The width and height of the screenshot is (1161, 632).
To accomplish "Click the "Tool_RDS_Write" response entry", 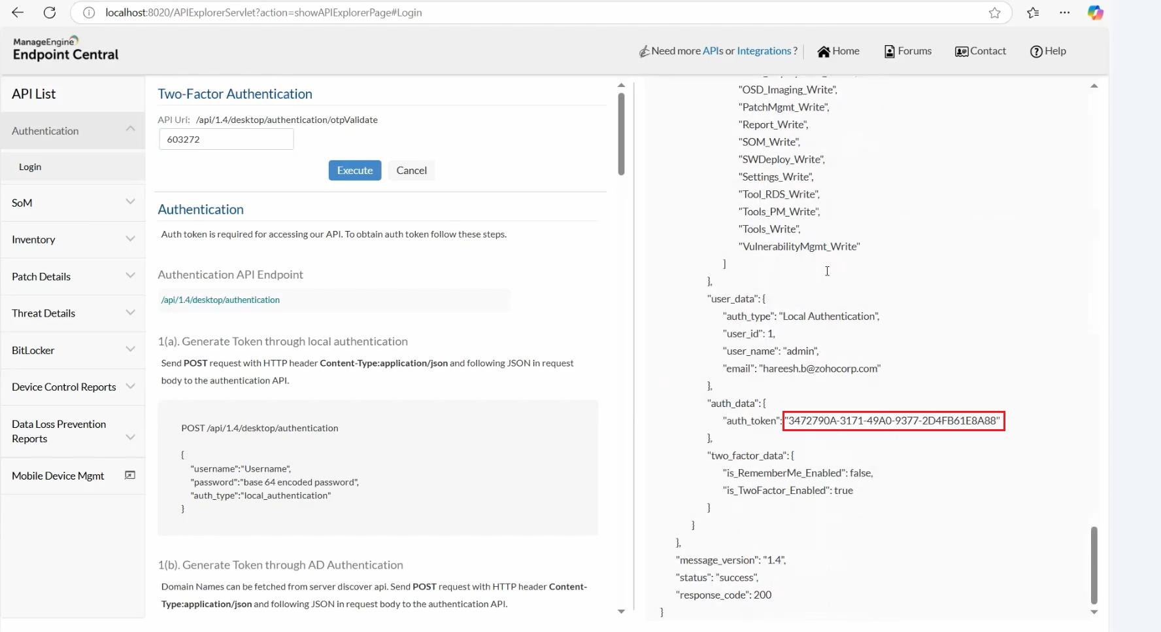I will [x=779, y=194].
